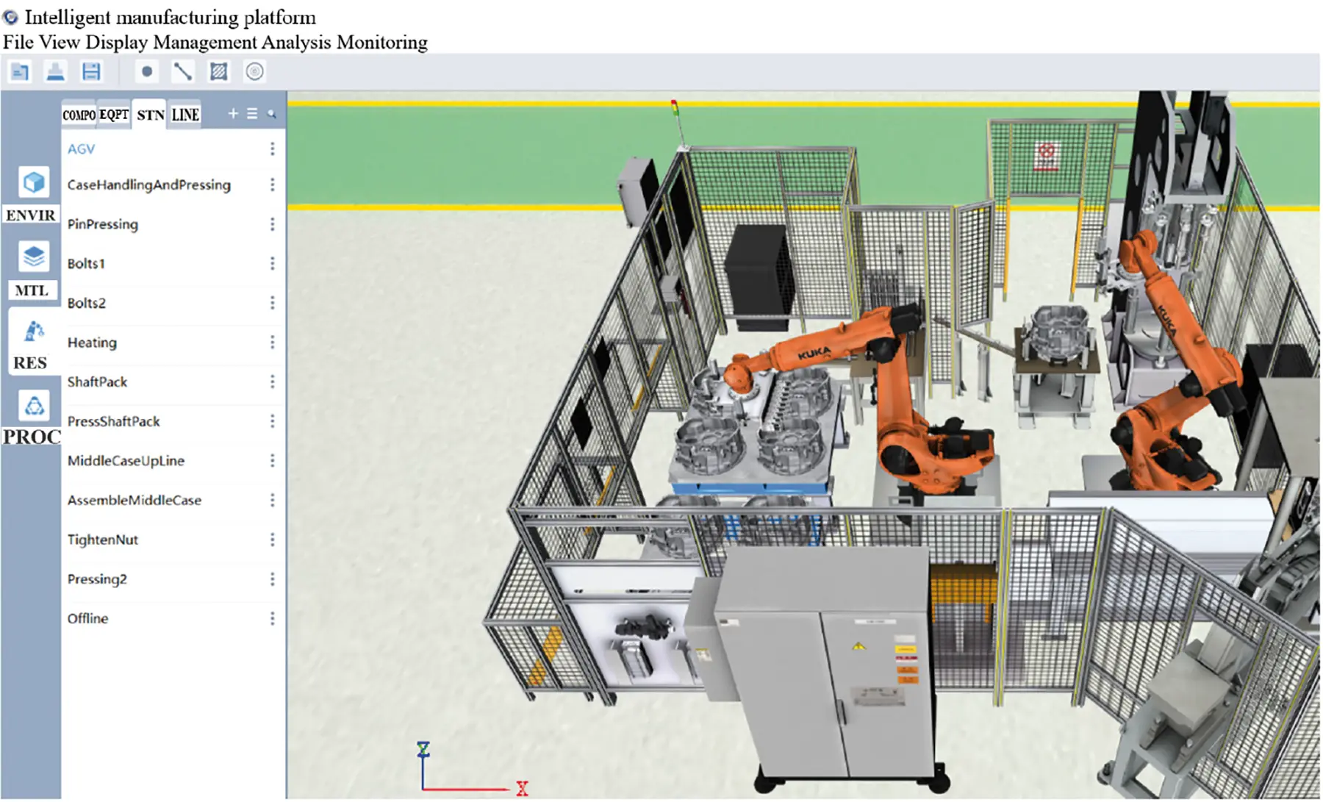Click the Save icon in the toolbar
This screenshot has width=1323, height=802.
point(90,71)
